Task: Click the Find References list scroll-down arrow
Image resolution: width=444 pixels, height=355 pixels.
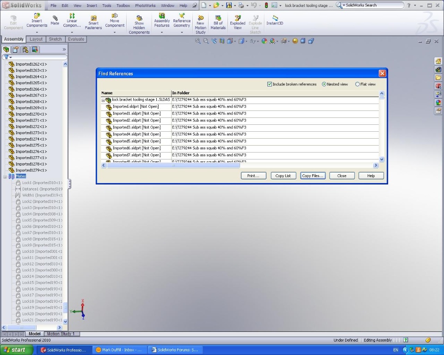Action: [382, 159]
